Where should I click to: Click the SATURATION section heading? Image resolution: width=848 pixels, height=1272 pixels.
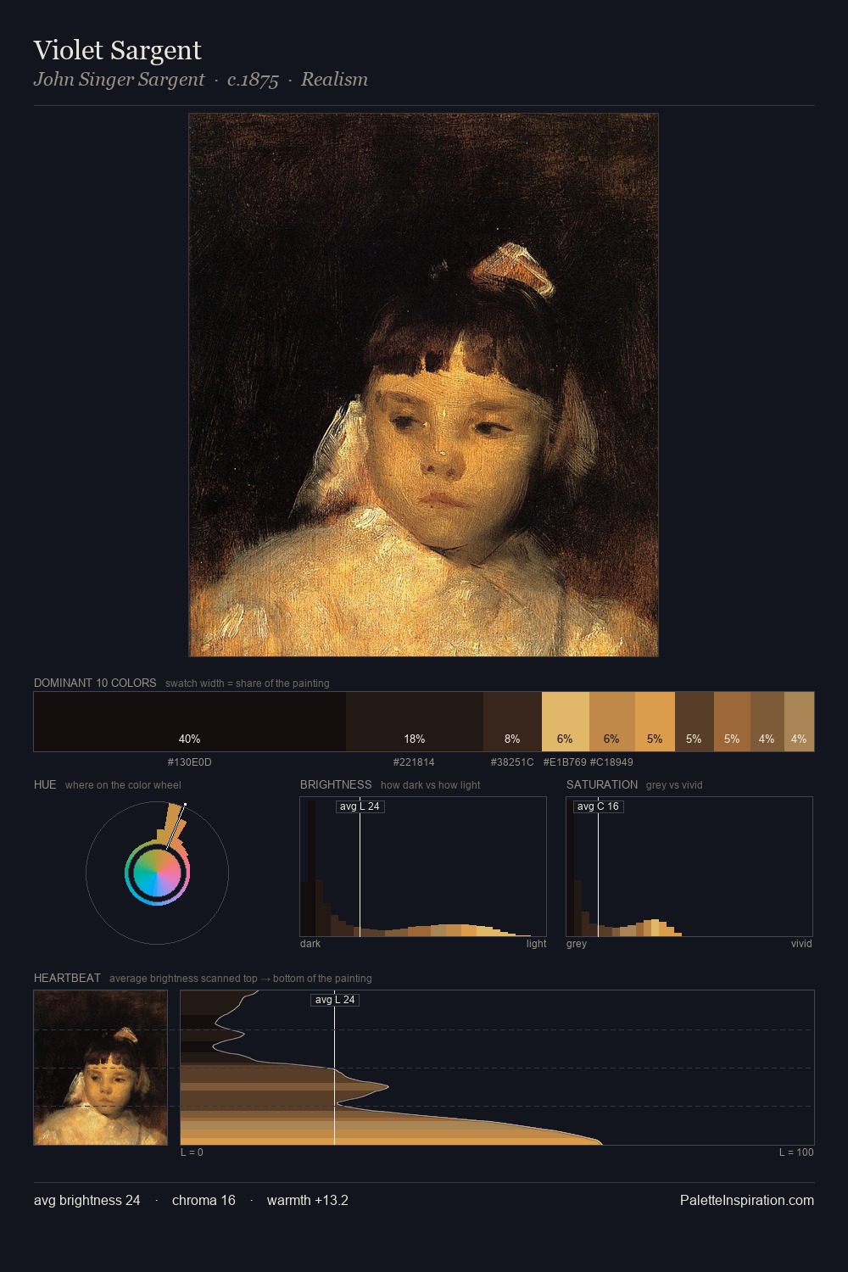602,784
